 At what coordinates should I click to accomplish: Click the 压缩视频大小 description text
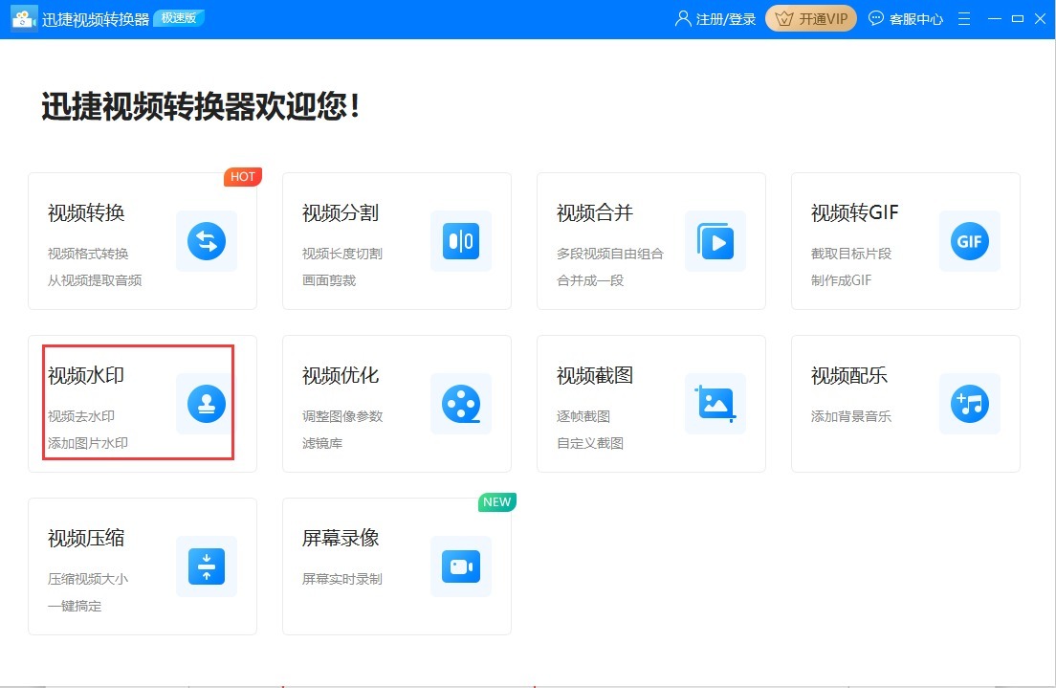88,579
